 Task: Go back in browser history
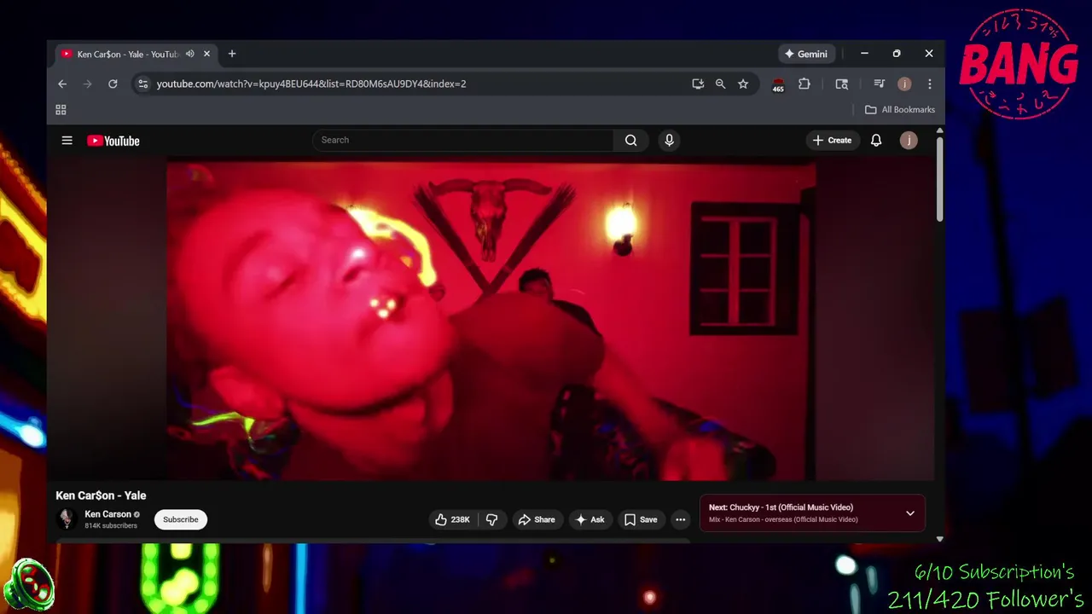click(62, 84)
